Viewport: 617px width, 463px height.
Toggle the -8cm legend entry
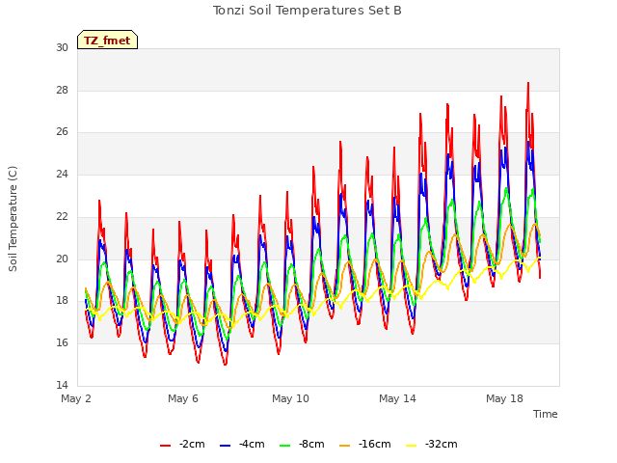pos(302,445)
